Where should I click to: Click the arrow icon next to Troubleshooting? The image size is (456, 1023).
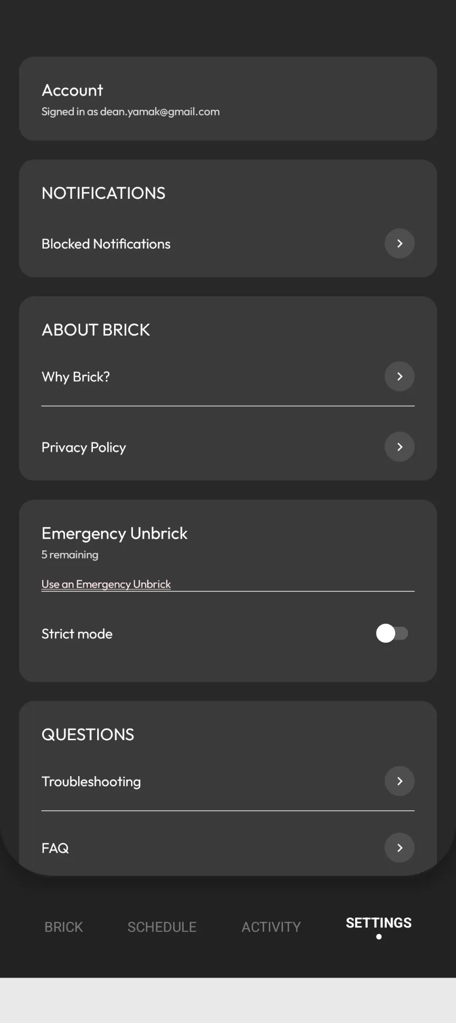[x=400, y=781]
